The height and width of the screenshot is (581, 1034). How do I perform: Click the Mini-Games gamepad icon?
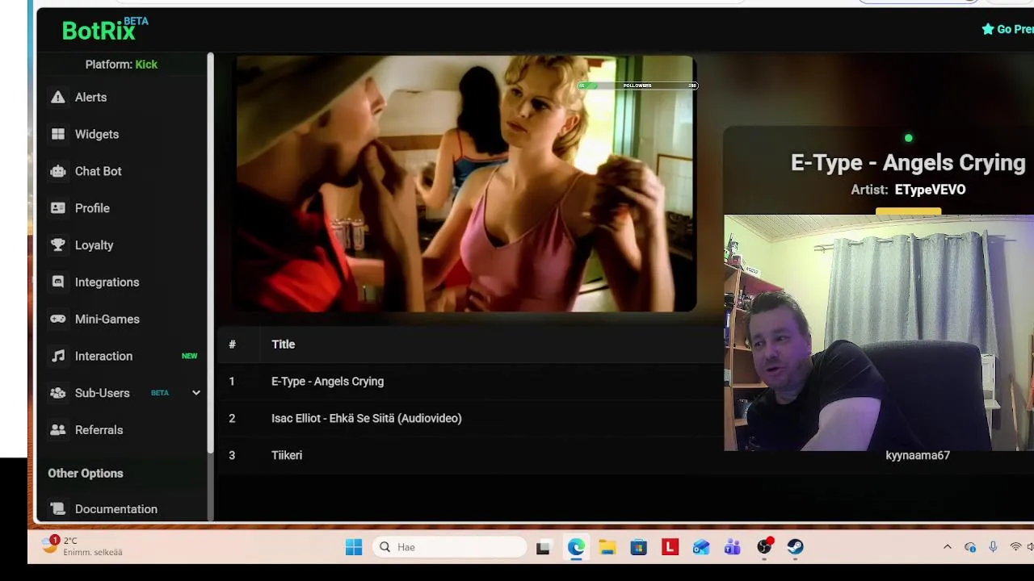57,319
